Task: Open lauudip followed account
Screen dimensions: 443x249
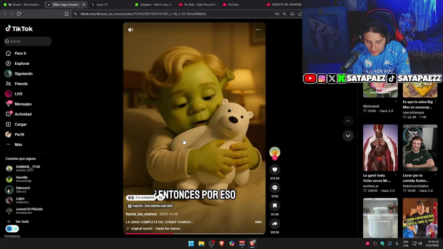Action: tap(19, 179)
